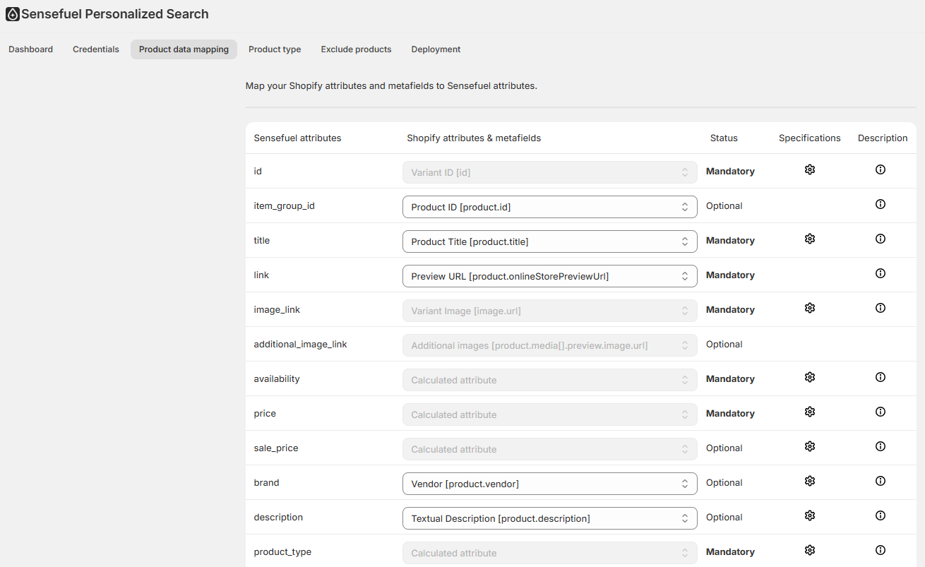Expand the title Product Title dropdown
925x567 pixels.
[549, 241]
